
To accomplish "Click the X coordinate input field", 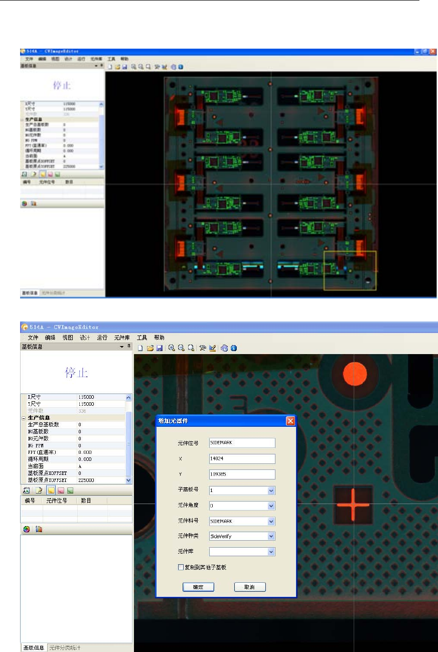I will click(x=242, y=458).
